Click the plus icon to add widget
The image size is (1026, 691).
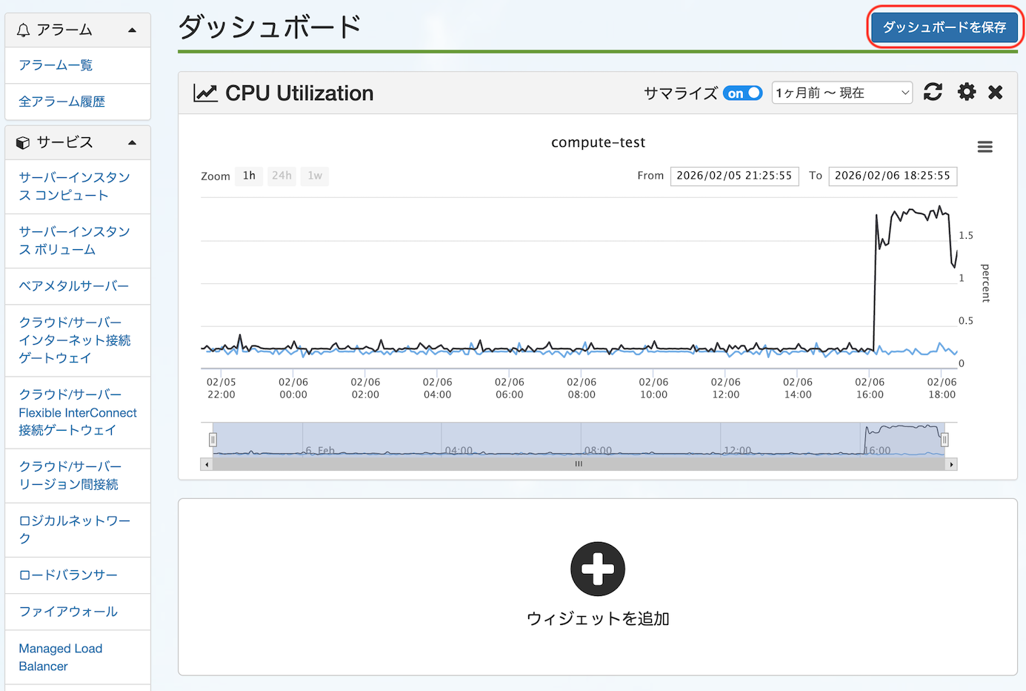(598, 569)
